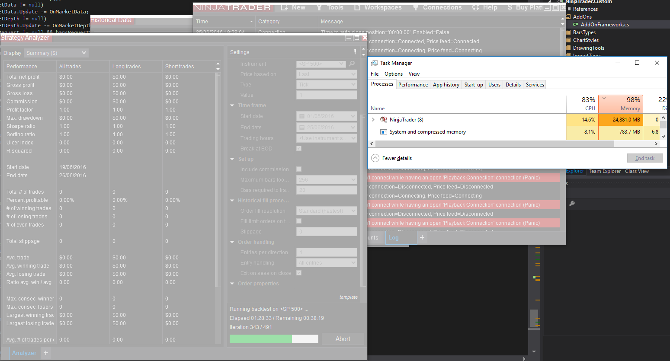Click the System and compressed memory icon

coord(383,132)
